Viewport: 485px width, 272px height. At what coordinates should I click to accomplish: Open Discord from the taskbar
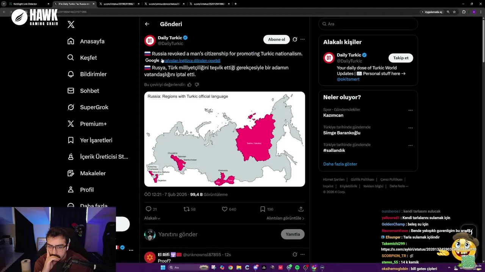click(255, 267)
